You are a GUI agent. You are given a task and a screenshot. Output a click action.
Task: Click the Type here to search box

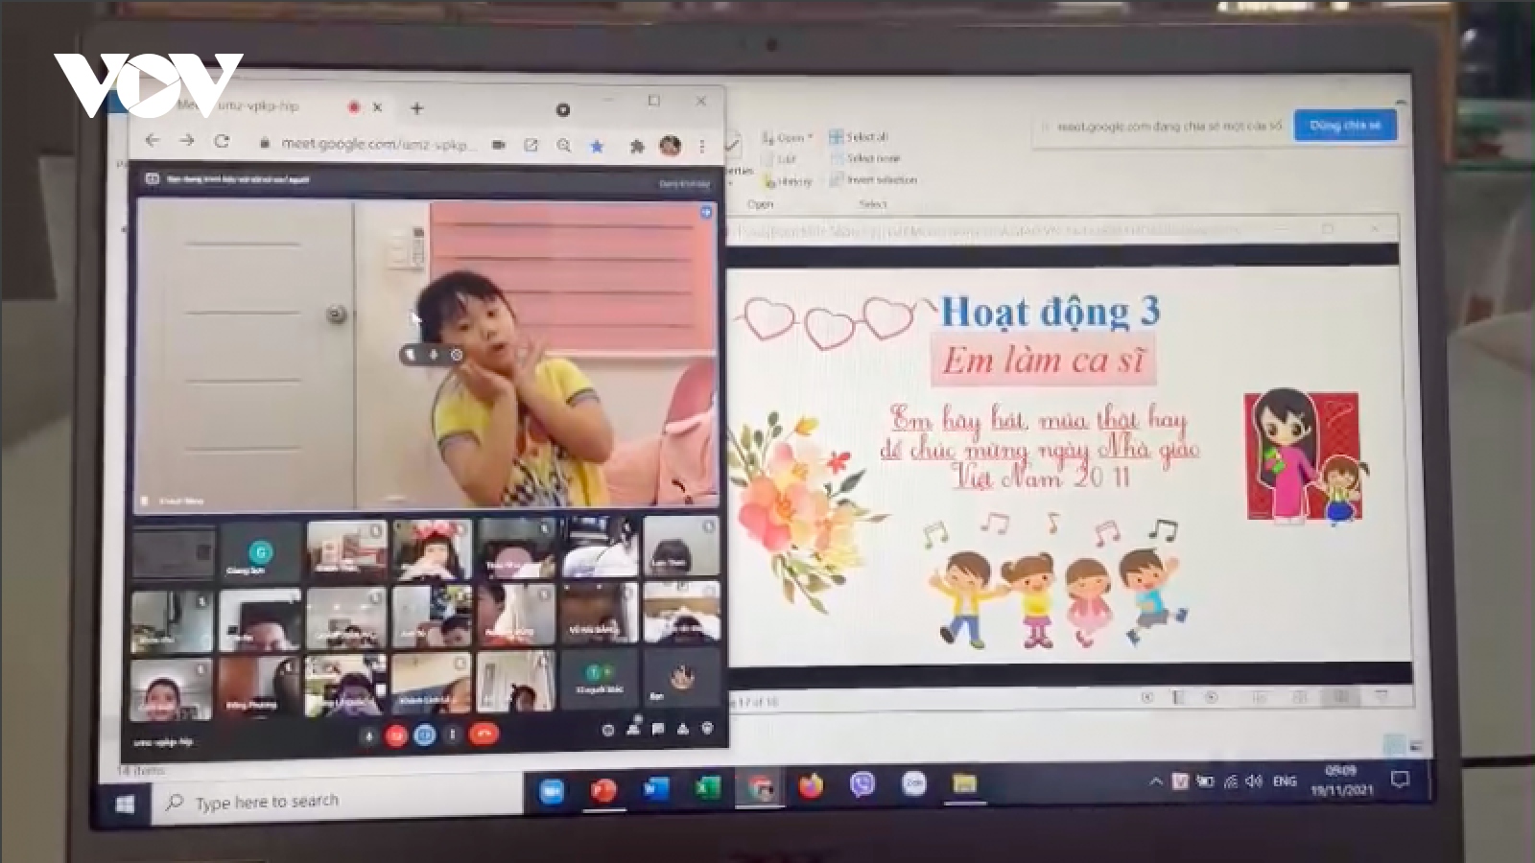click(x=336, y=801)
